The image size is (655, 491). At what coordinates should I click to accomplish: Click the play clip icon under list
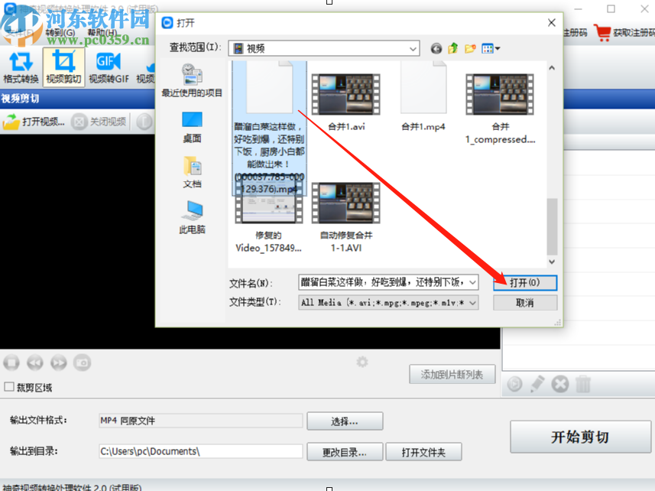(x=514, y=384)
